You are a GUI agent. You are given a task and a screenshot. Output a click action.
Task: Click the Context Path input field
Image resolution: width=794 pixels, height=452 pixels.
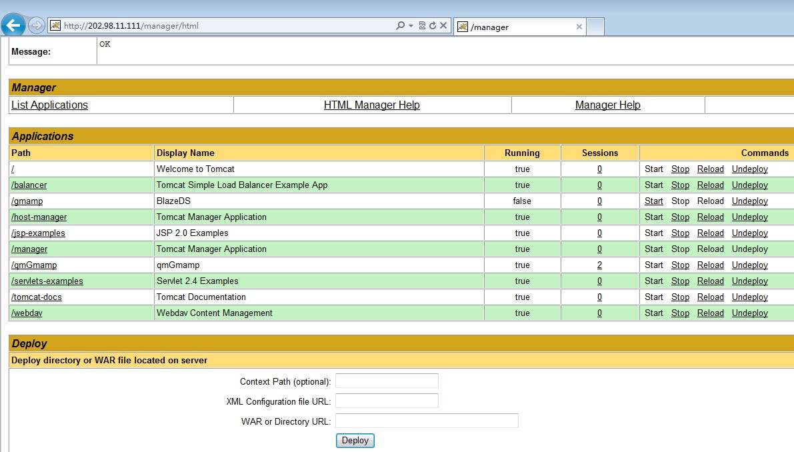point(387,381)
